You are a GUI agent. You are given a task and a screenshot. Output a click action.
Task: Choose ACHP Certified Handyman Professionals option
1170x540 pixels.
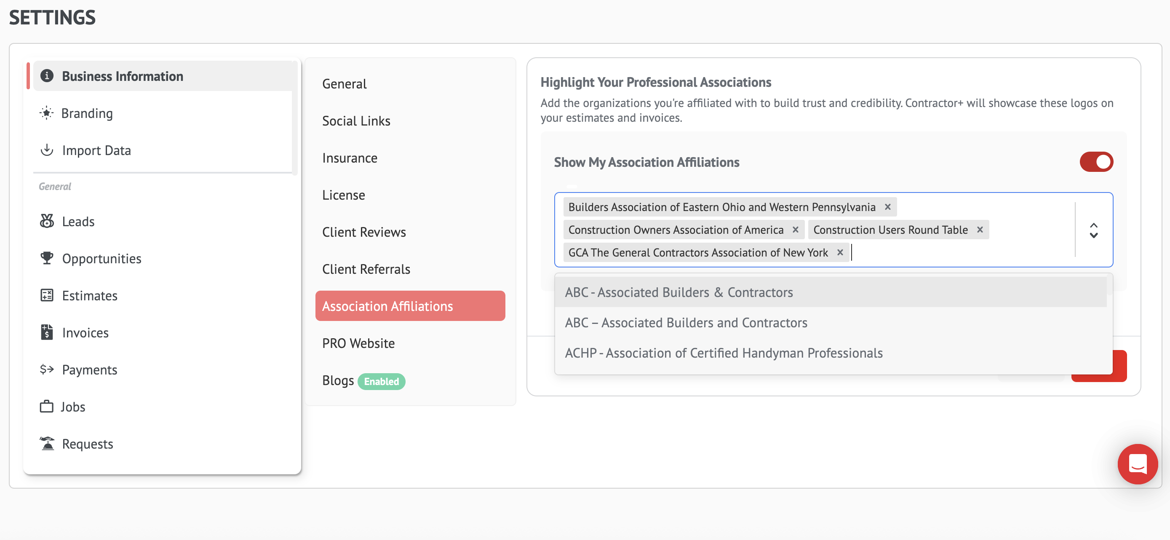click(x=724, y=353)
